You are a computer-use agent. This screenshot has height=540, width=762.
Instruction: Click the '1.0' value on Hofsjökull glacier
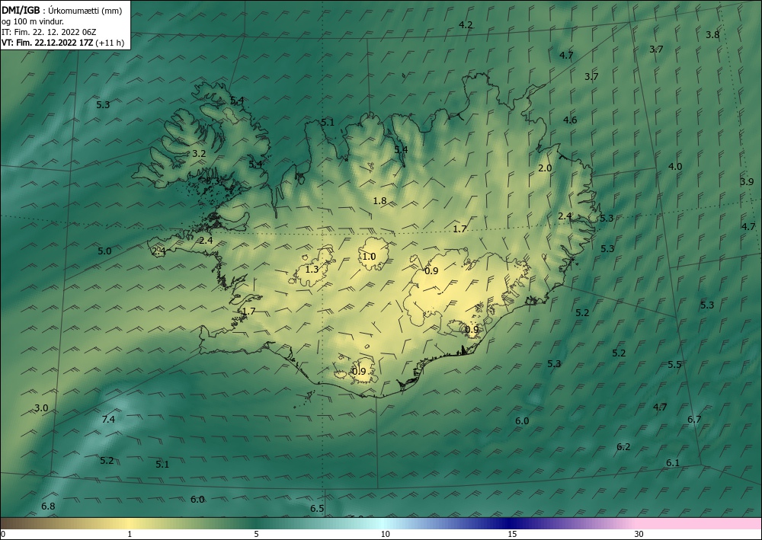tap(369, 257)
